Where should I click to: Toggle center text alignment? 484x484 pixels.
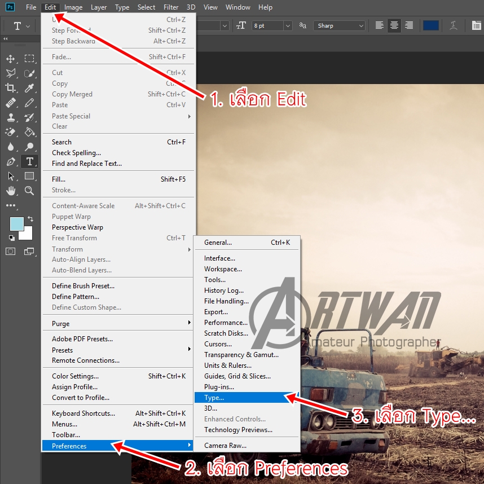coord(394,25)
